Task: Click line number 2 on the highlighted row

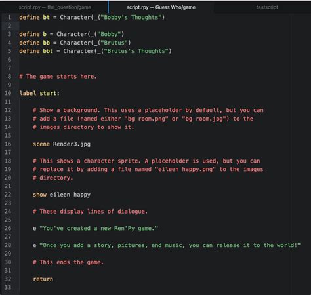Action: click(x=9, y=26)
